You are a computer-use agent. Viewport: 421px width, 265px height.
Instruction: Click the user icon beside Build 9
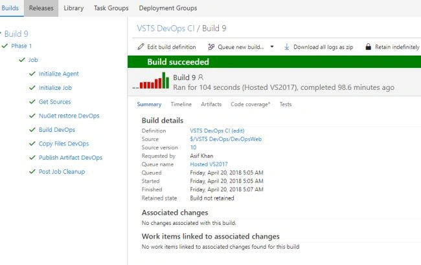click(201, 78)
